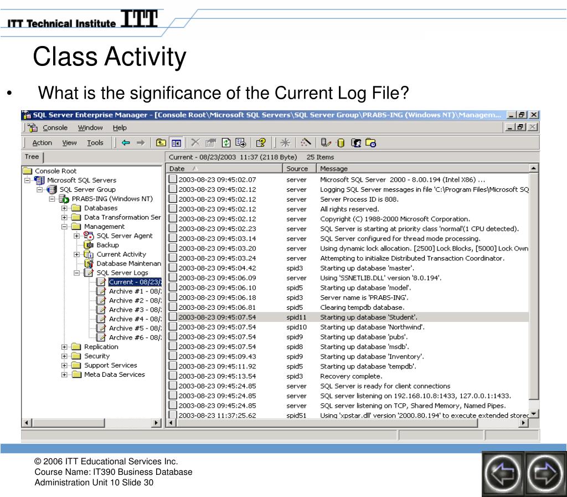
Task: Click the Up one level folder icon
Action: point(161,142)
